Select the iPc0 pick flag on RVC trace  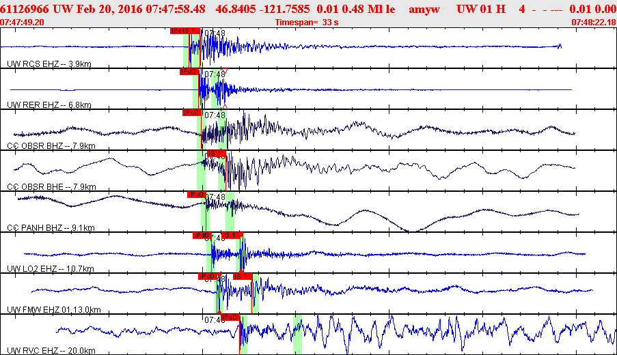tap(230, 317)
